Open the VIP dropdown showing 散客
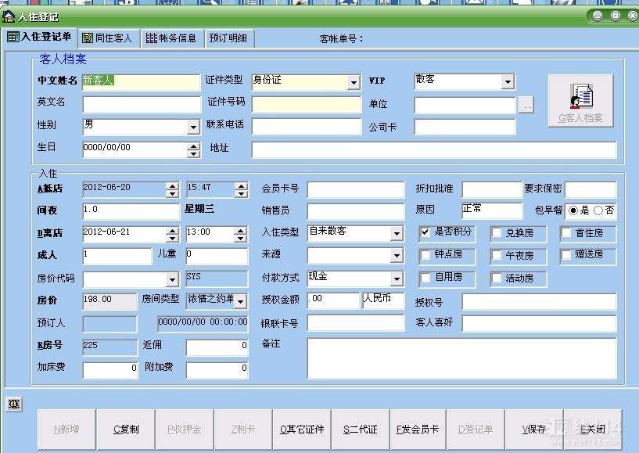Image resolution: width=639 pixels, height=453 pixels. click(x=510, y=81)
